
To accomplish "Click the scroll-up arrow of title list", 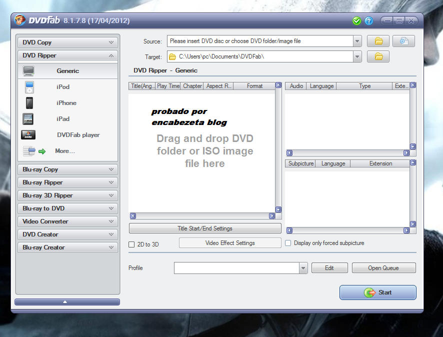I will coord(278,85).
